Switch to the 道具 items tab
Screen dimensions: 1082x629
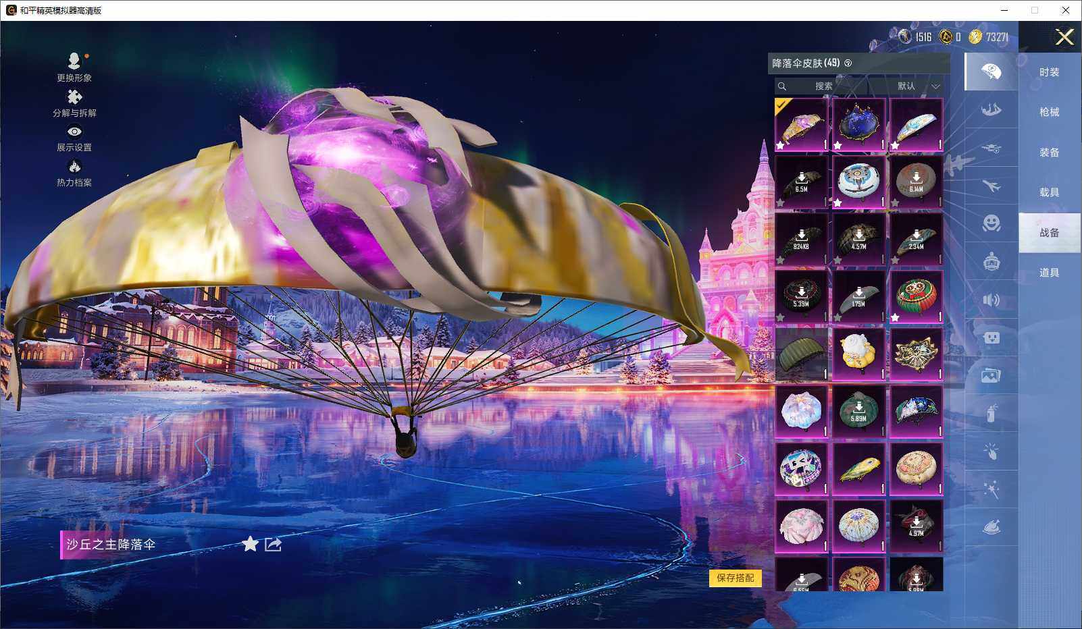[1048, 272]
